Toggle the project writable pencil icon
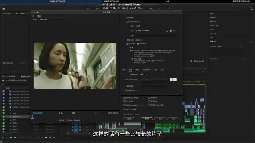 [3, 137]
